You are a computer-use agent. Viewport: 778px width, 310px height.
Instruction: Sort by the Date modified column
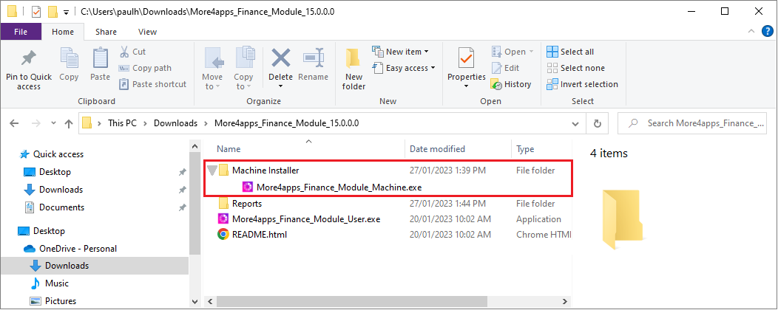pos(437,148)
